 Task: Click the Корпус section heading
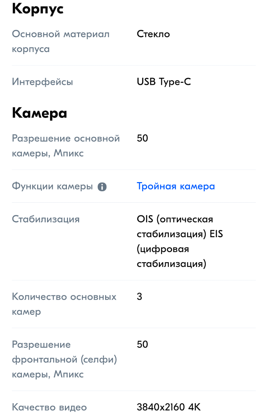point(37,9)
